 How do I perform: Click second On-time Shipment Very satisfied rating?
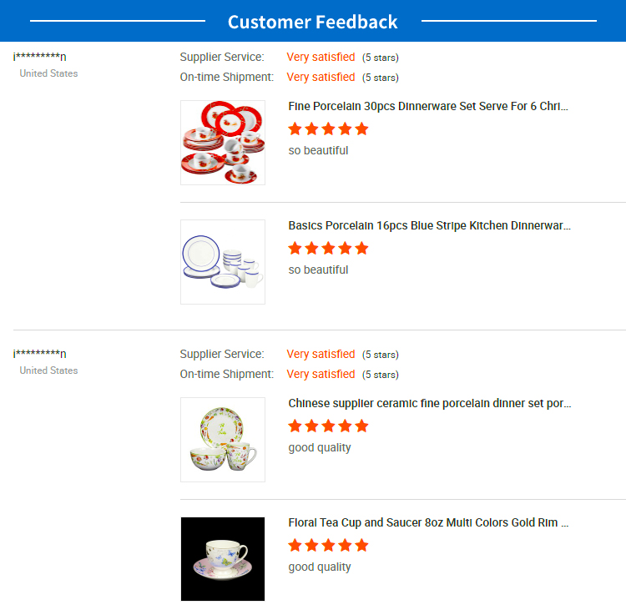321,374
